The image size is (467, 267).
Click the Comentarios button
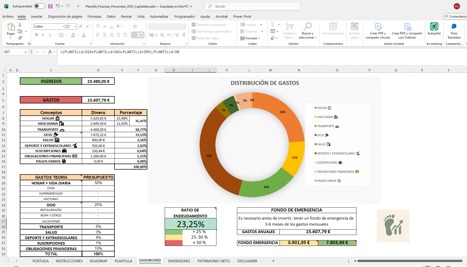pyautogui.click(x=455, y=17)
